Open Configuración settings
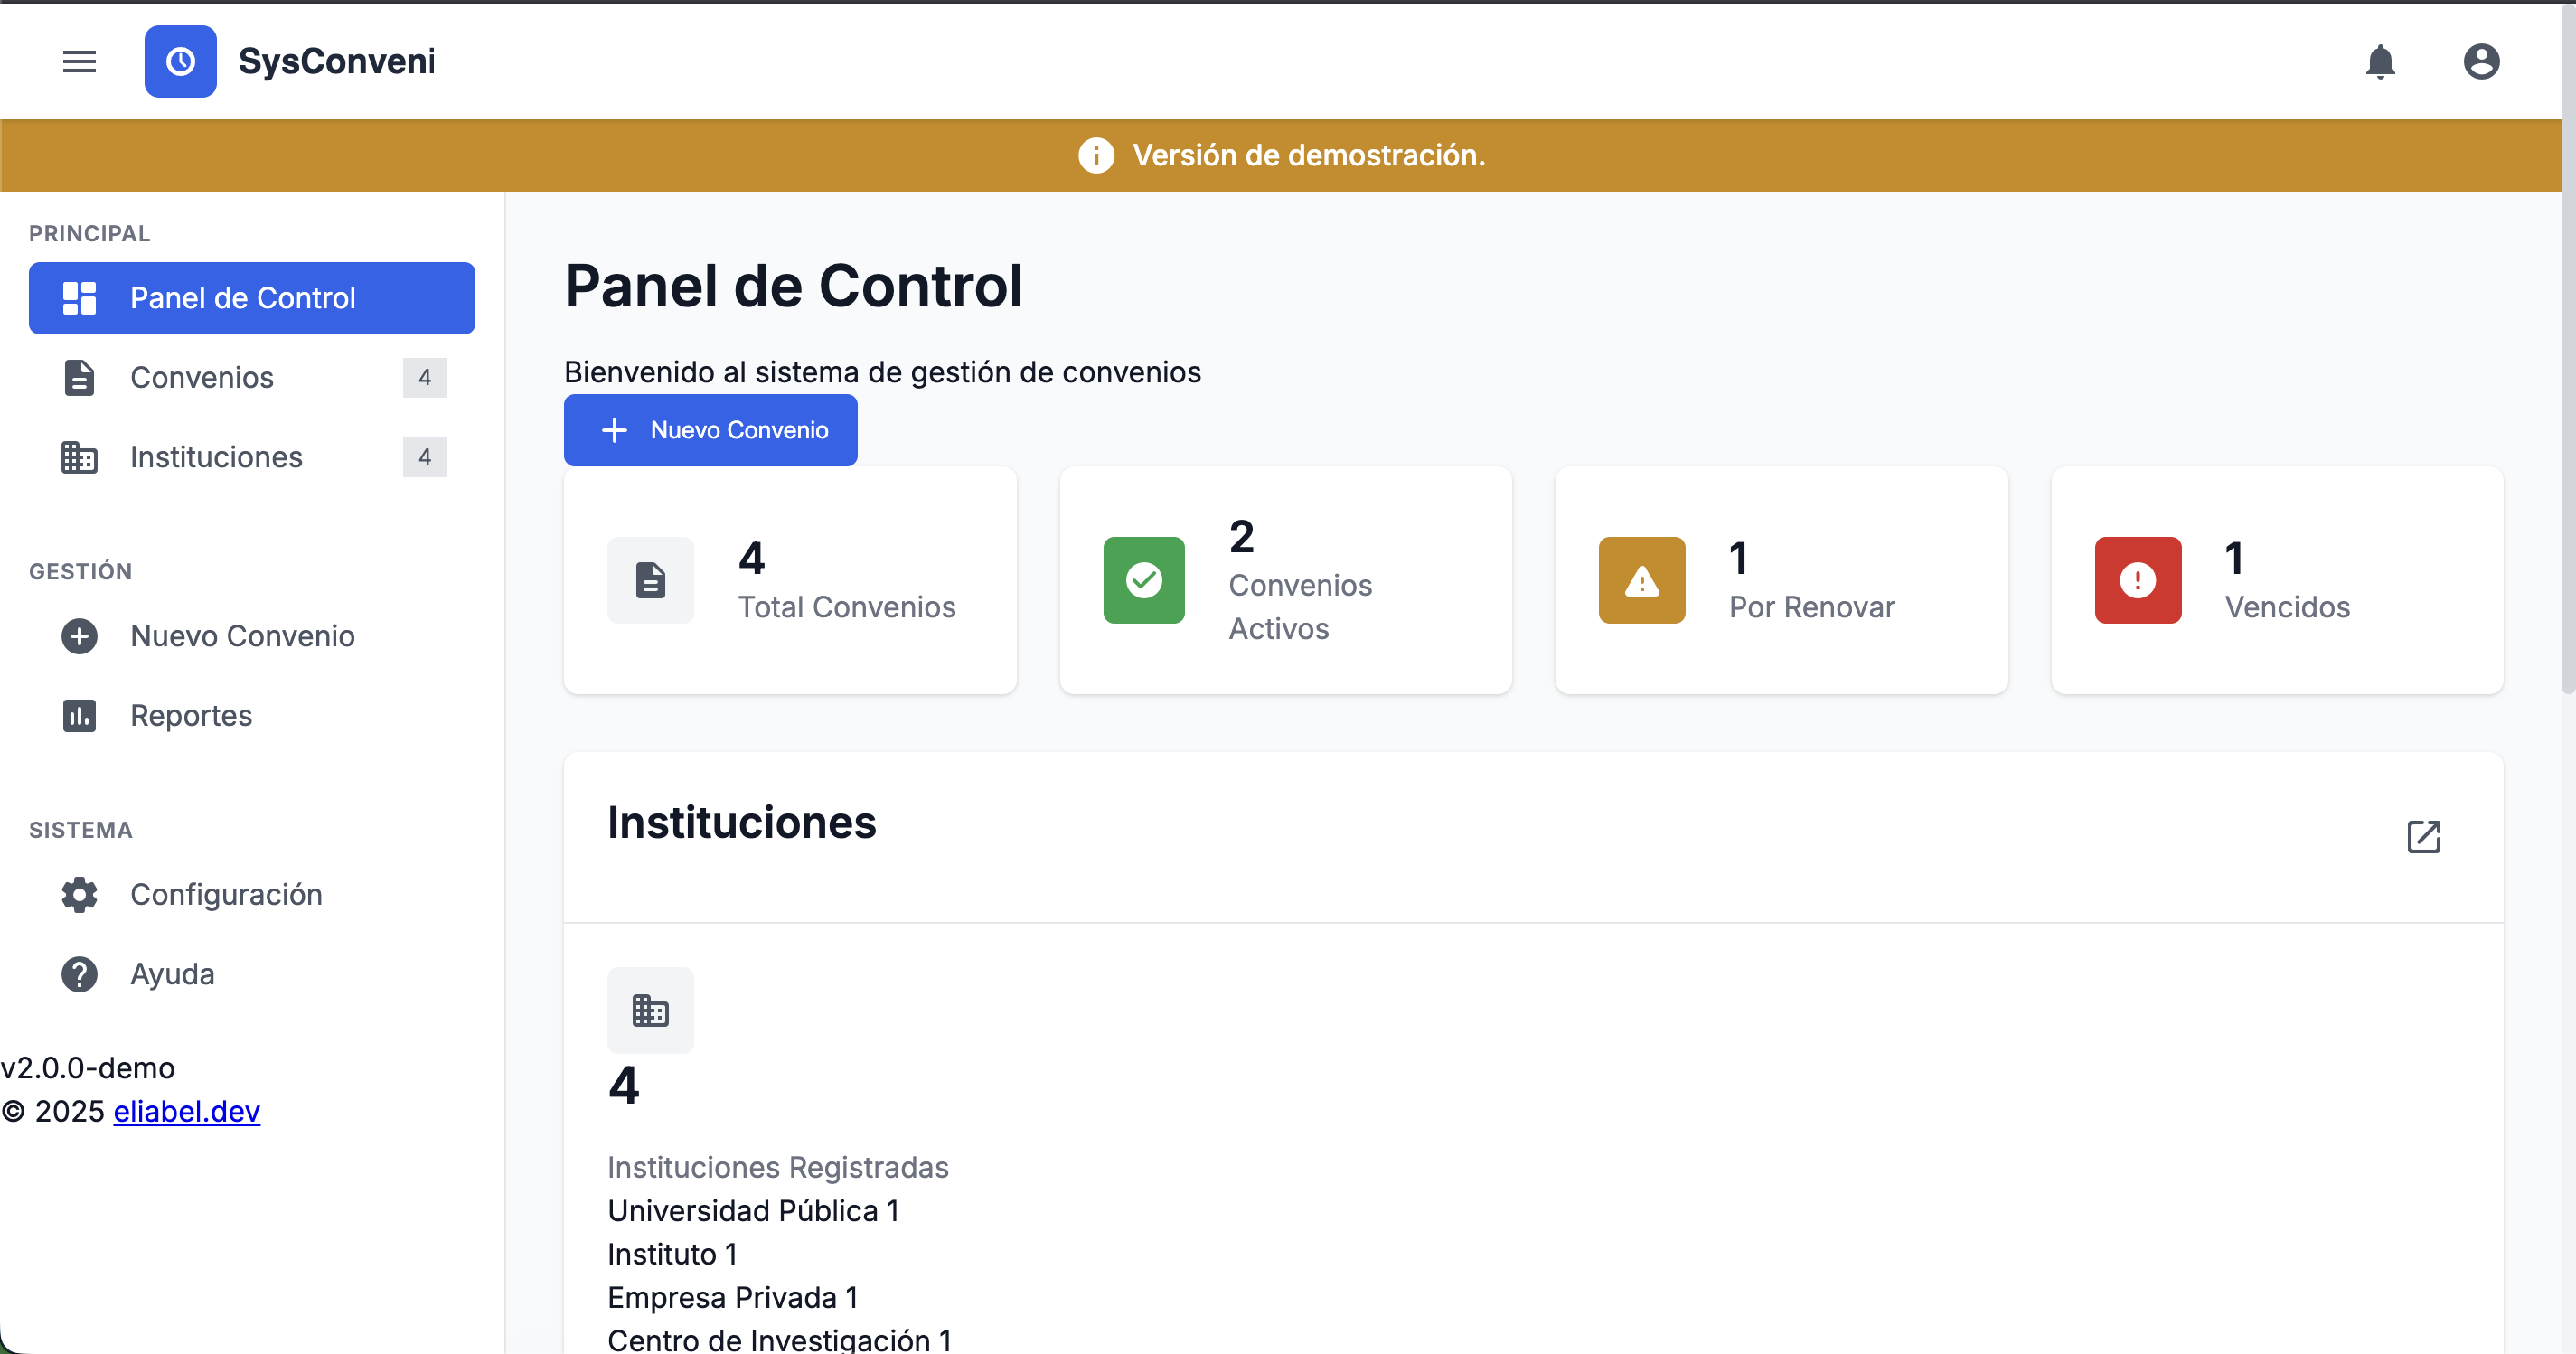Viewport: 2576px width, 1354px height. click(226, 894)
